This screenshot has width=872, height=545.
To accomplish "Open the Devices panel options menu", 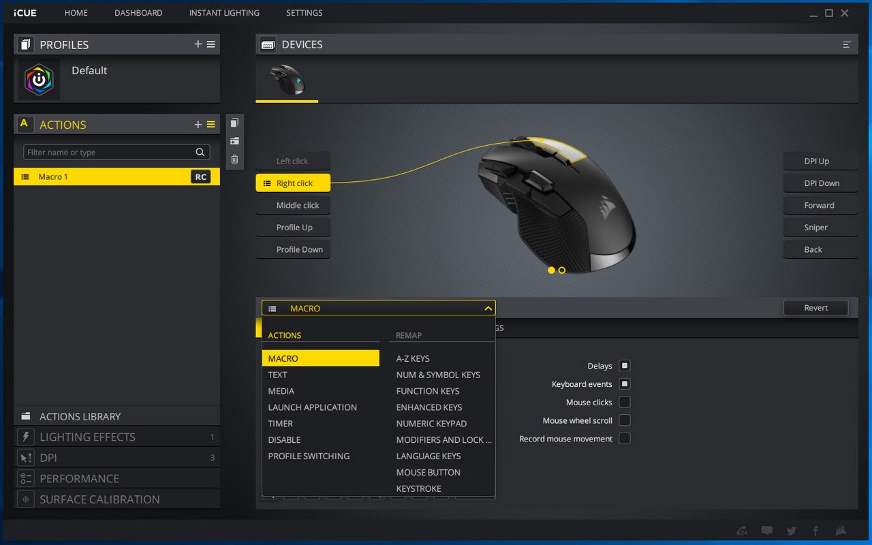I will [847, 45].
